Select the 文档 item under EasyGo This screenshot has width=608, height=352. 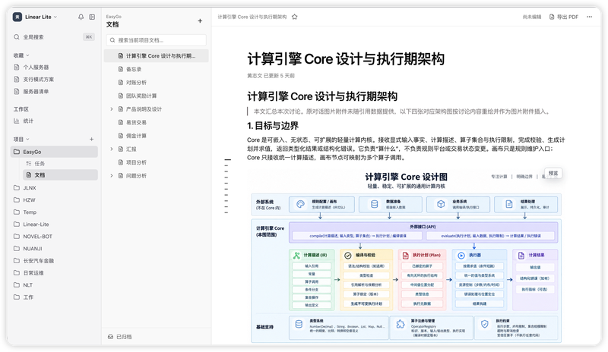(x=60, y=175)
